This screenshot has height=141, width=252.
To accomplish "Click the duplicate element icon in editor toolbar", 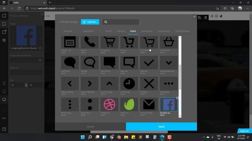I will (200, 18).
